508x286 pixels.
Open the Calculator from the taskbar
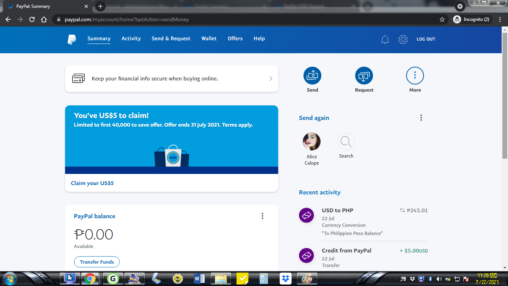264,279
